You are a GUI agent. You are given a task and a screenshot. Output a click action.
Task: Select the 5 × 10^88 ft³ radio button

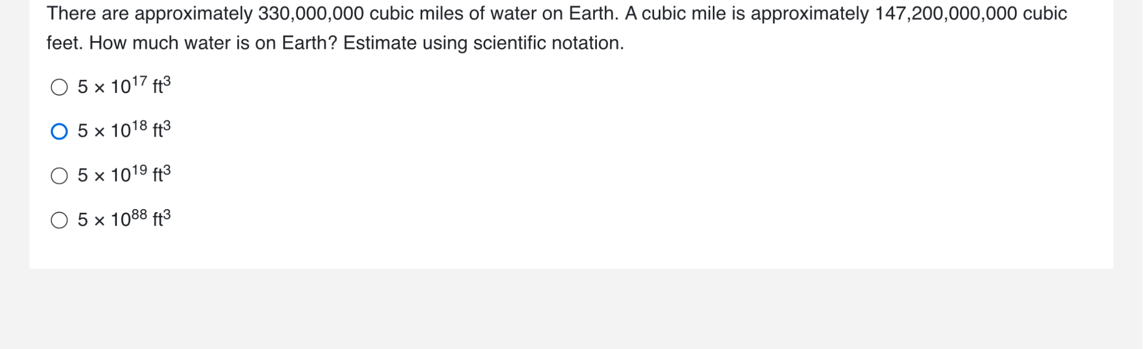pyautogui.click(x=59, y=220)
